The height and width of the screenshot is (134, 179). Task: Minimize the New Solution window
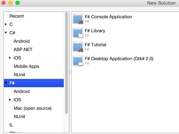coord(11,3)
